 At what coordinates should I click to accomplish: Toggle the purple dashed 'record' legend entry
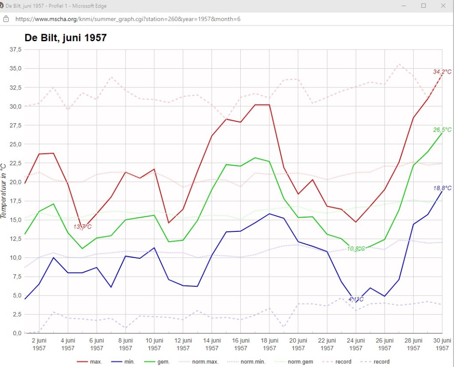[x=375, y=362]
